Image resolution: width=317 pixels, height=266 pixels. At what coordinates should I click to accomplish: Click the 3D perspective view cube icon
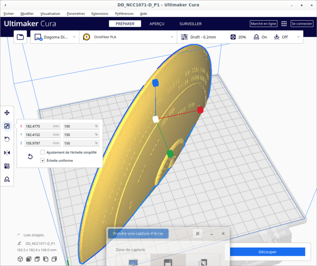tap(20, 259)
